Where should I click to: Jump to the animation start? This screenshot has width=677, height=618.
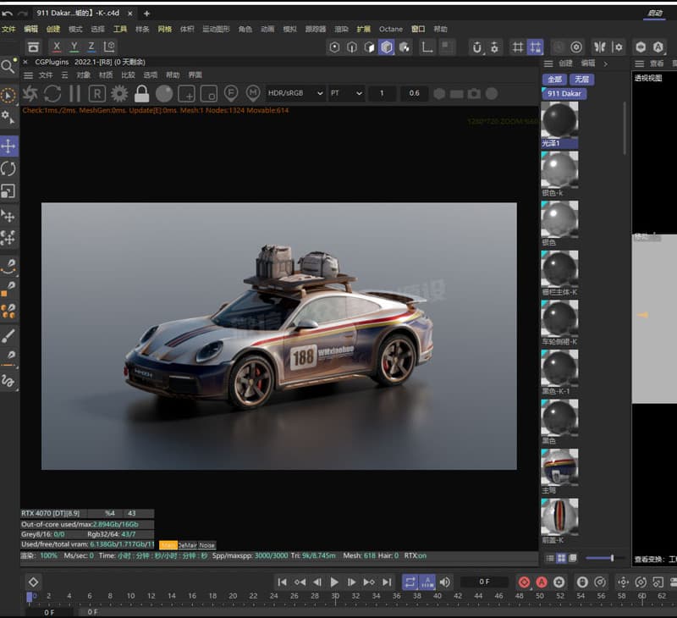282,582
